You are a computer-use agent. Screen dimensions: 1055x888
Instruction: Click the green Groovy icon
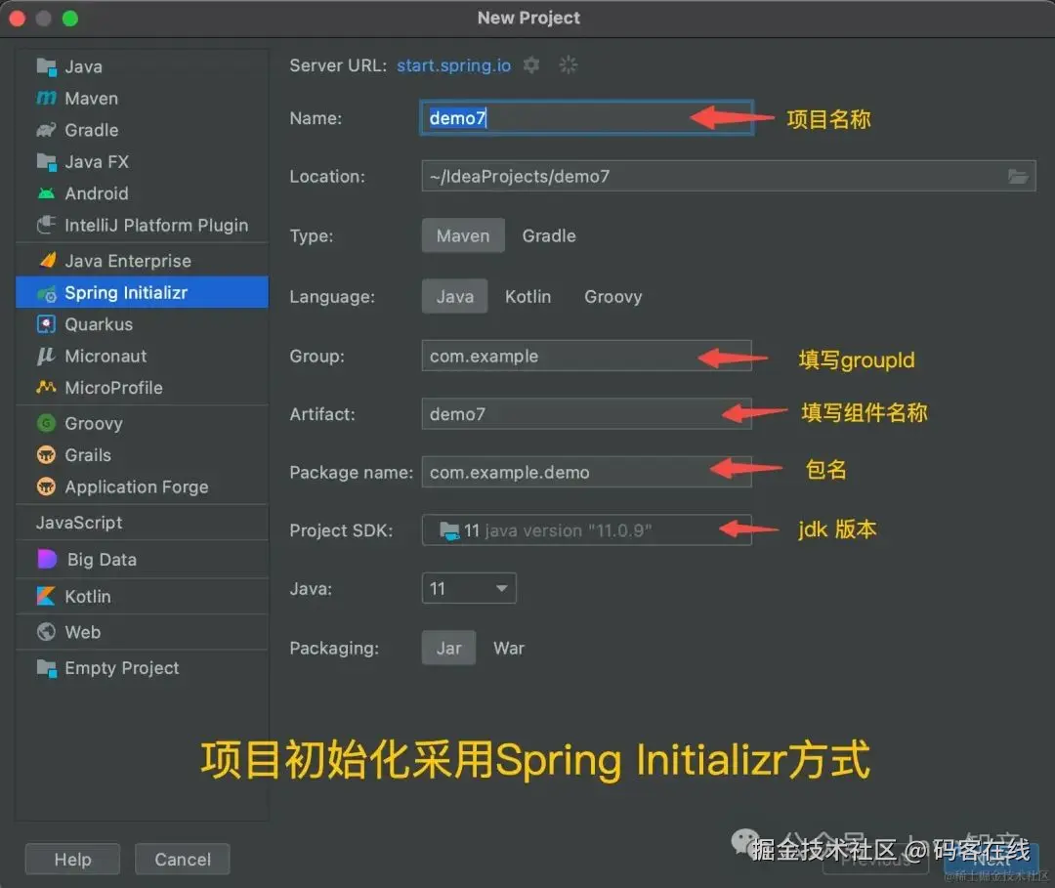[x=46, y=423]
